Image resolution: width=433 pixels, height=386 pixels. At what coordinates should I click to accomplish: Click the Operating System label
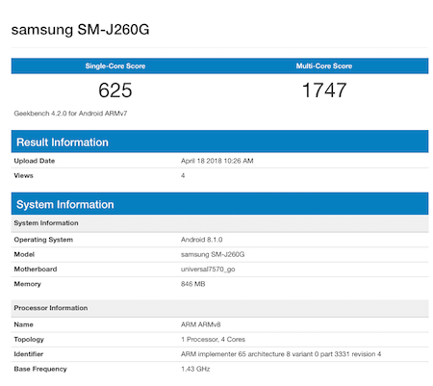(x=43, y=240)
